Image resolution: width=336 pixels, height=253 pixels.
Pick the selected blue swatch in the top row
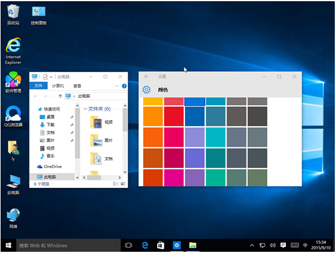pos(195,101)
